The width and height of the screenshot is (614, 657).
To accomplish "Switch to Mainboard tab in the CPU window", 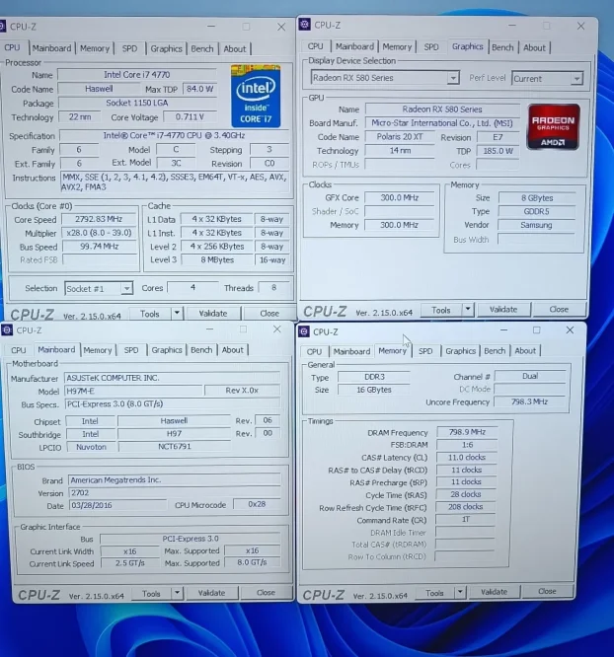I will pyautogui.click(x=52, y=48).
